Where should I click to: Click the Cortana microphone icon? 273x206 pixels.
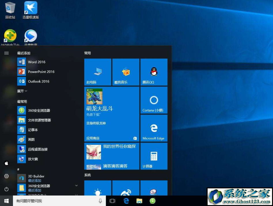pyautogui.click(x=100, y=201)
